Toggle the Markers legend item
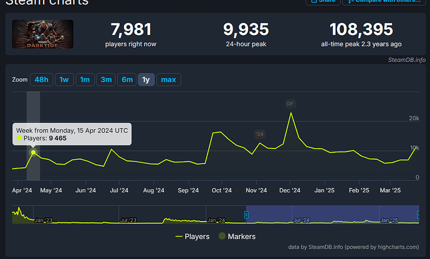430x259 pixels. (x=237, y=236)
